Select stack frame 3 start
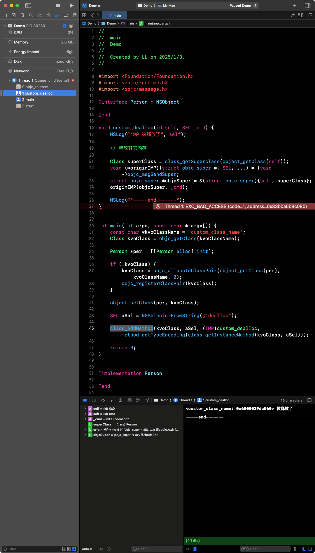The image size is (315, 553). tap(39, 106)
